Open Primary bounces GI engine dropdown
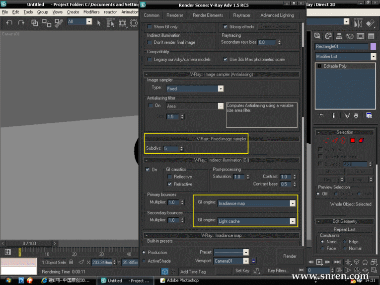This screenshot has width=380, height=285. coord(257,203)
